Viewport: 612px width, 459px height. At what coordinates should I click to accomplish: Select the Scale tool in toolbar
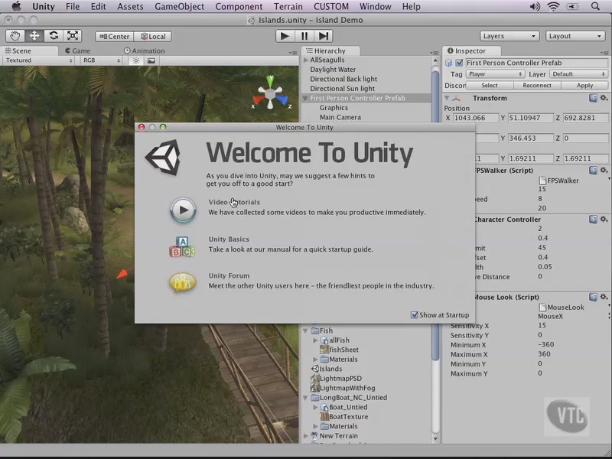pyautogui.click(x=73, y=36)
